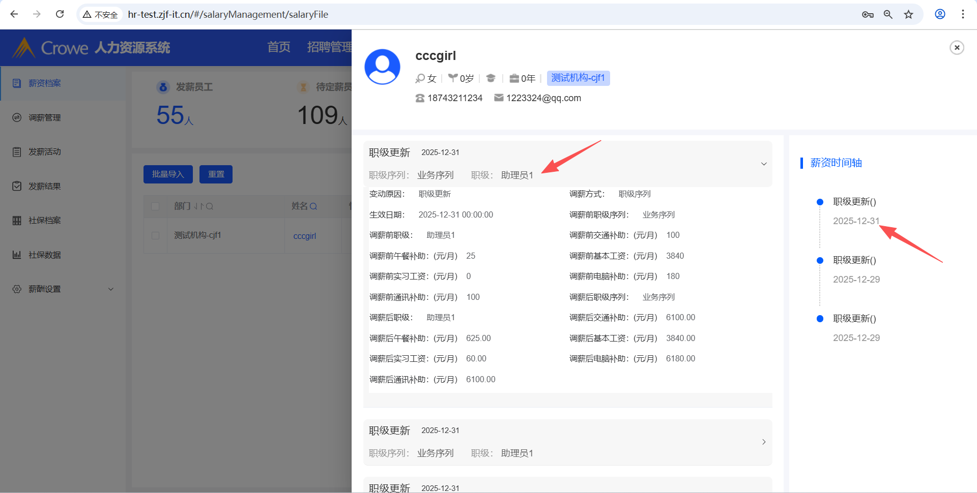Expand the 薪酬设置 sidebar menu
This screenshot has width=977, height=493.
tap(110, 289)
